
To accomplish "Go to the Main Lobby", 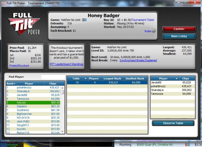I will (x=179, y=36).
